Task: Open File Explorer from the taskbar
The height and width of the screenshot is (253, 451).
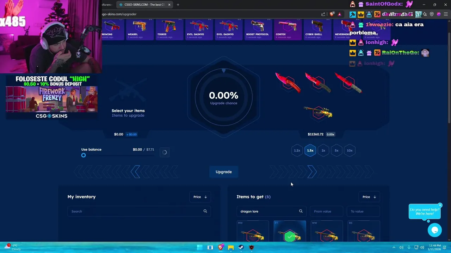Action: click(x=231, y=247)
